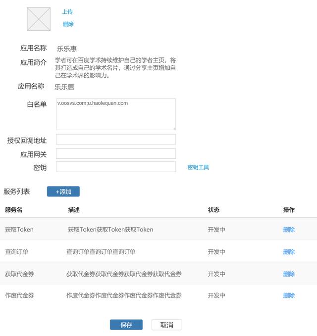
Task: Click the 服务列表 section label
Action: click(x=16, y=192)
